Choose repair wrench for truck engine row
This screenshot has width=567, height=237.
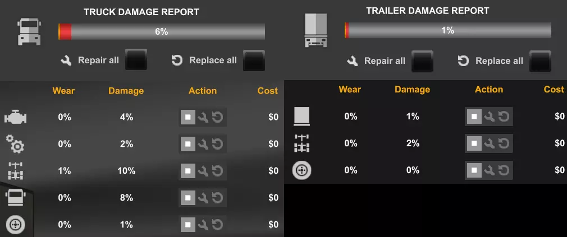coord(203,117)
